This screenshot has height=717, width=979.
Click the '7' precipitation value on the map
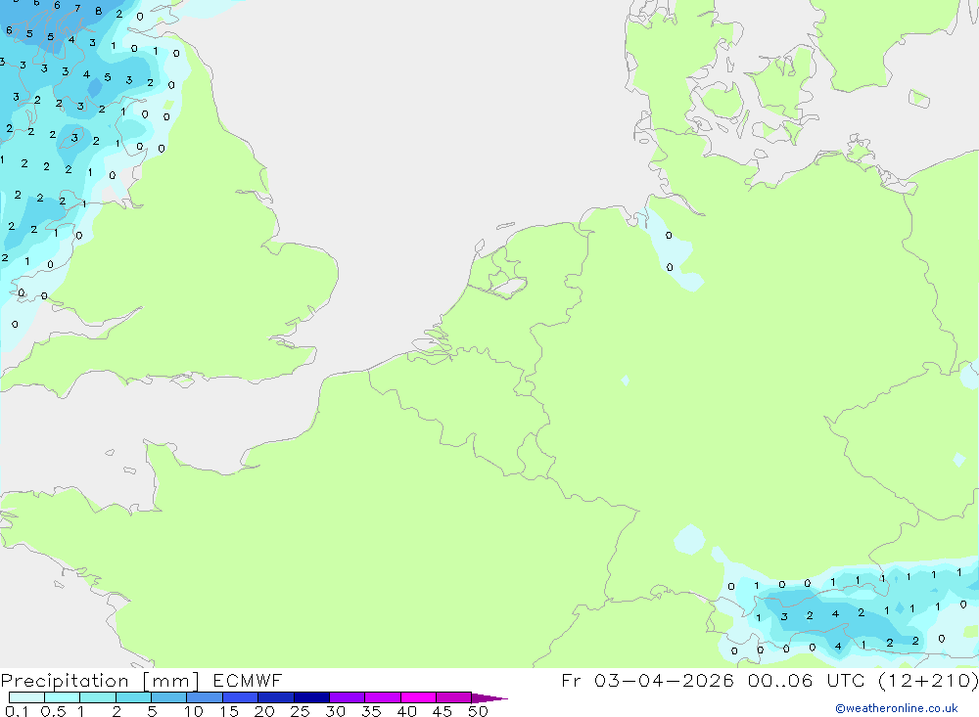pyautogui.click(x=77, y=9)
